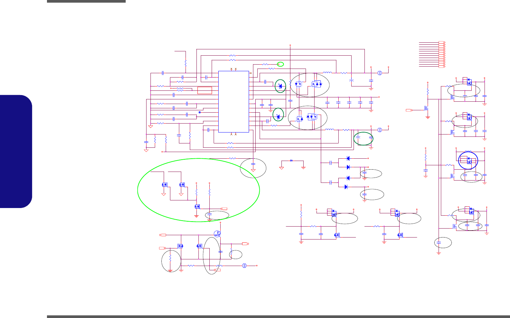Click the blue bullseye marker beside the IC
The width and height of the screenshot is (510, 318).
tap(200, 113)
